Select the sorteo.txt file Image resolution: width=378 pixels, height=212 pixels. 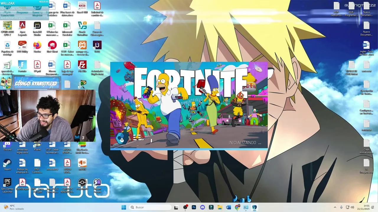[x=366, y=67]
